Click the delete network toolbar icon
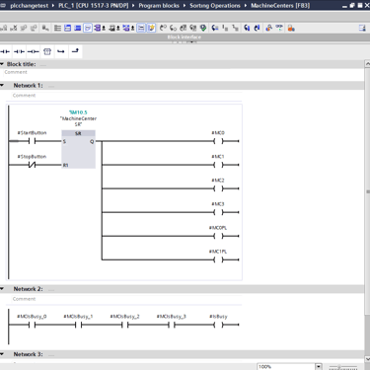Viewport: 370px width, 370px height. click(14, 29)
